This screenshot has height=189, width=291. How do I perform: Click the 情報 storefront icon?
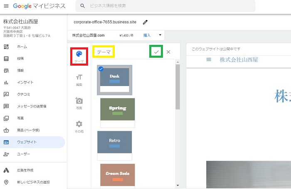click(x=6, y=71)
